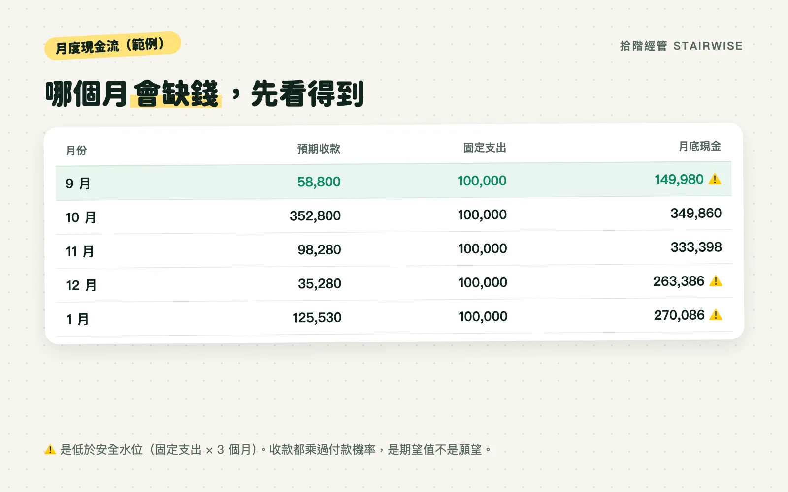Click the footnote text about 安全水位
The image size is (788, 492).
276,450
